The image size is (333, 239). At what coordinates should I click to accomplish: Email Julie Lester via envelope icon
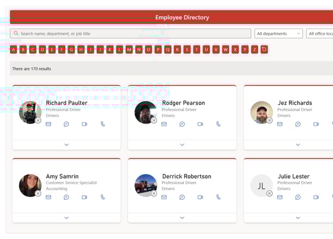(280, 197)
